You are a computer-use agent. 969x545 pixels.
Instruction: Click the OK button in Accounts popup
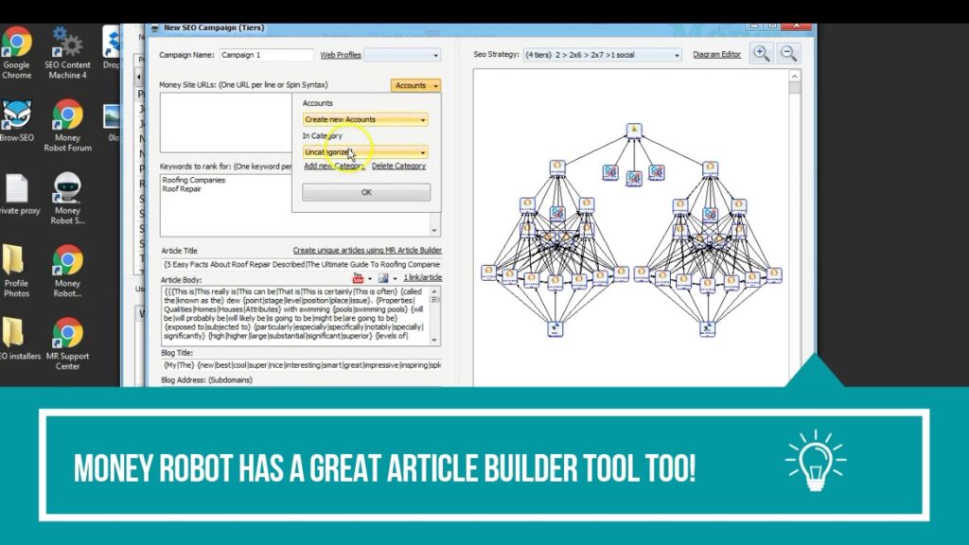(366, 192)
